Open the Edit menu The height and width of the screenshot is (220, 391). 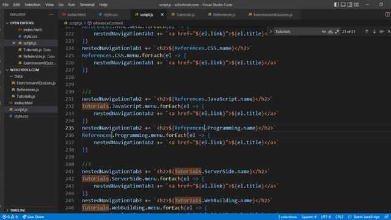pyautogui.click(x=16, y=4)
